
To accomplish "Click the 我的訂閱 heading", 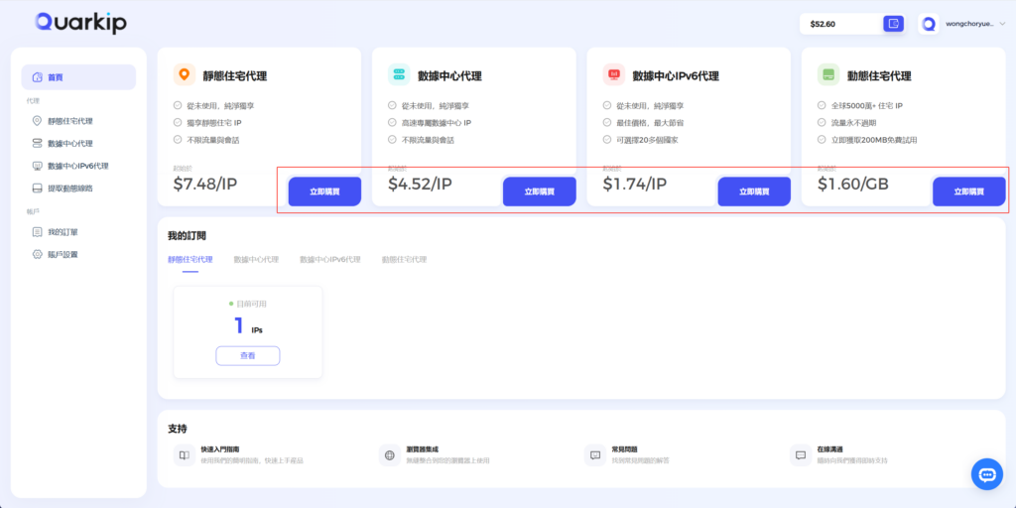I will click(188, 236).
